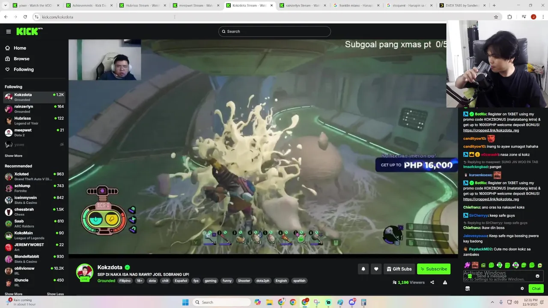Switch to the franklin miano Google tab
This screenshot has width=548, height=308.
click(x=356, y=6)
